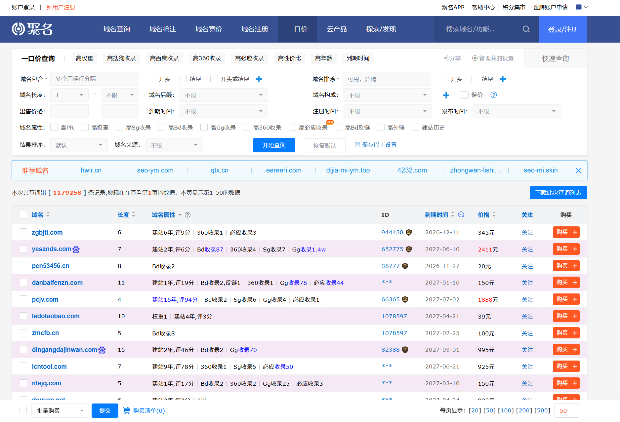620x422 pixels.
Task: Click the 开始查询 button
Action: (x=274, y=145)
